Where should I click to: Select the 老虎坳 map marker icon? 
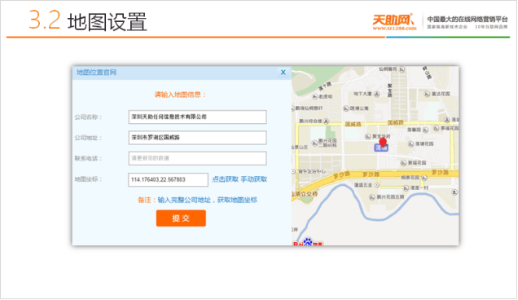(x=314, y=97)
